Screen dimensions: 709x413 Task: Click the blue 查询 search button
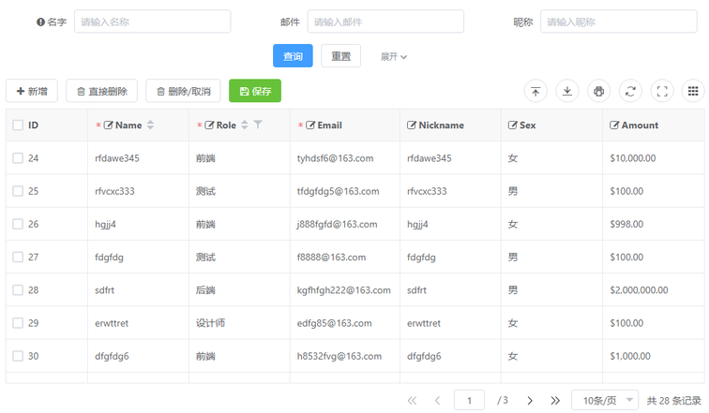click(293, 56)
